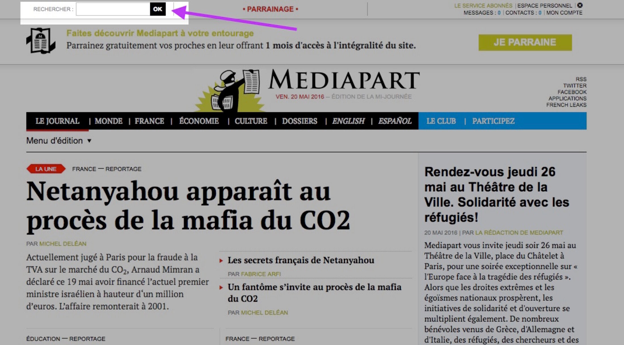The height and width of the screenshot is (345, 624).
Task: Expand the Menu d'édition dropdown
Action: pyautogui.click(x=59, y=141)
